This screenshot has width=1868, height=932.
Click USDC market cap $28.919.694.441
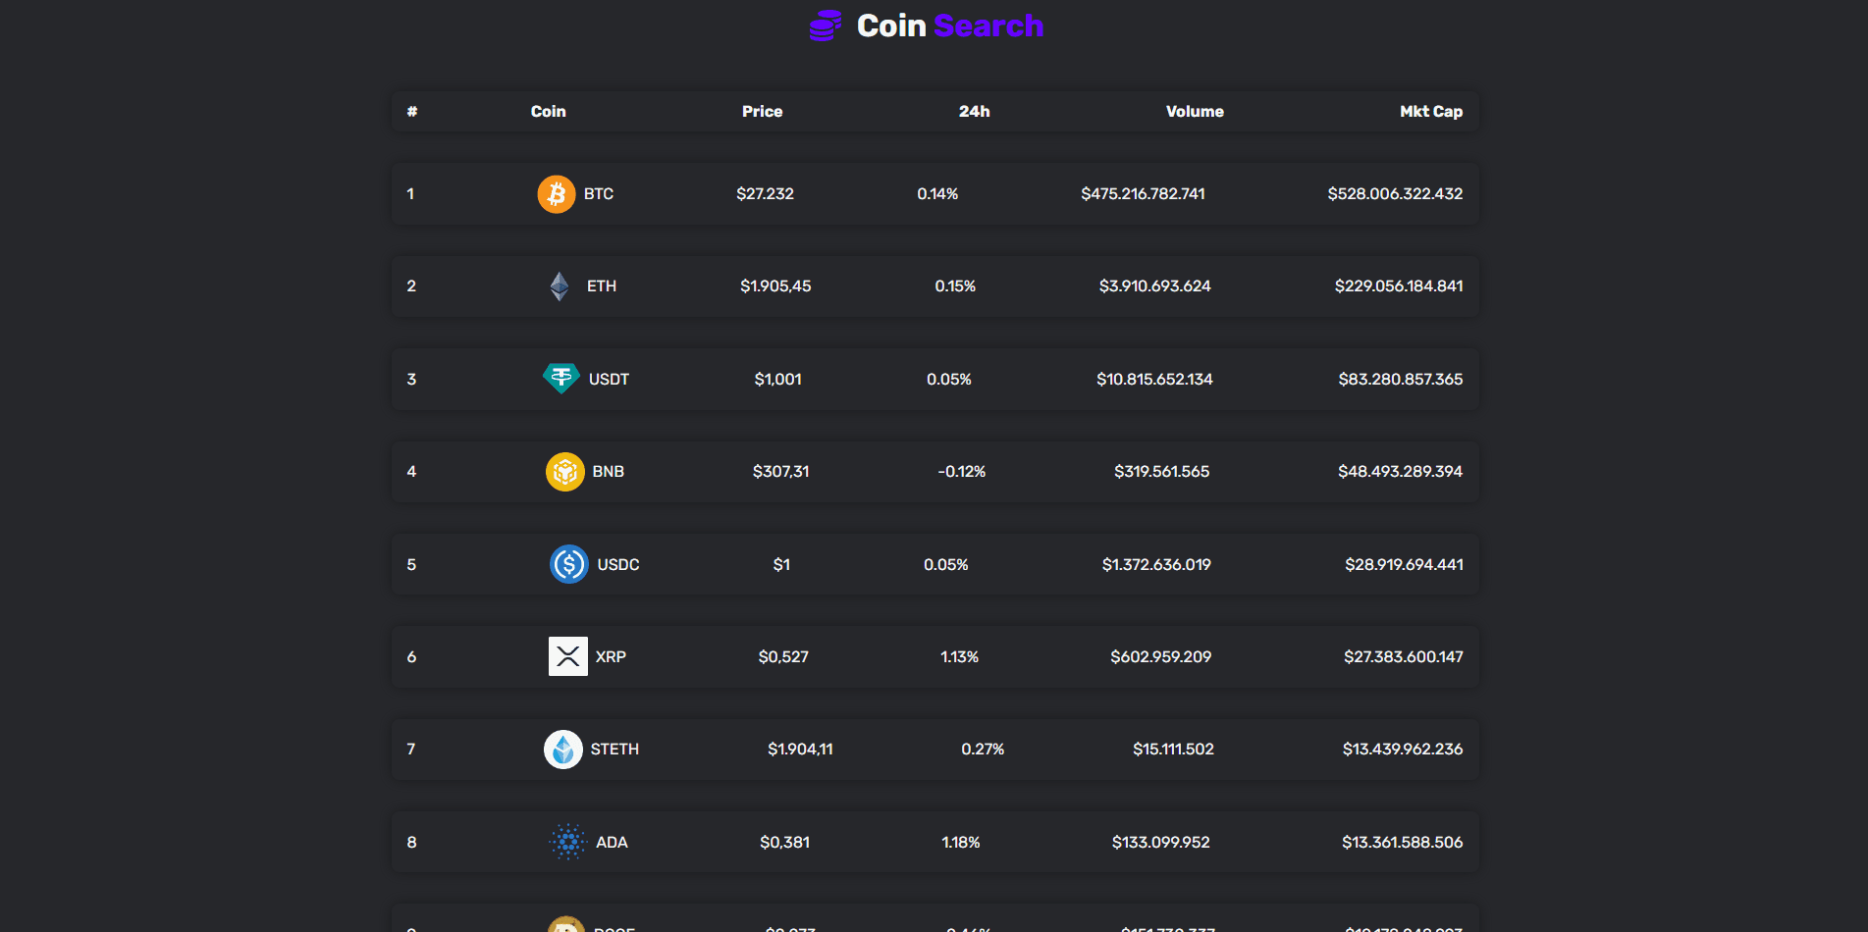[1405, 565]
